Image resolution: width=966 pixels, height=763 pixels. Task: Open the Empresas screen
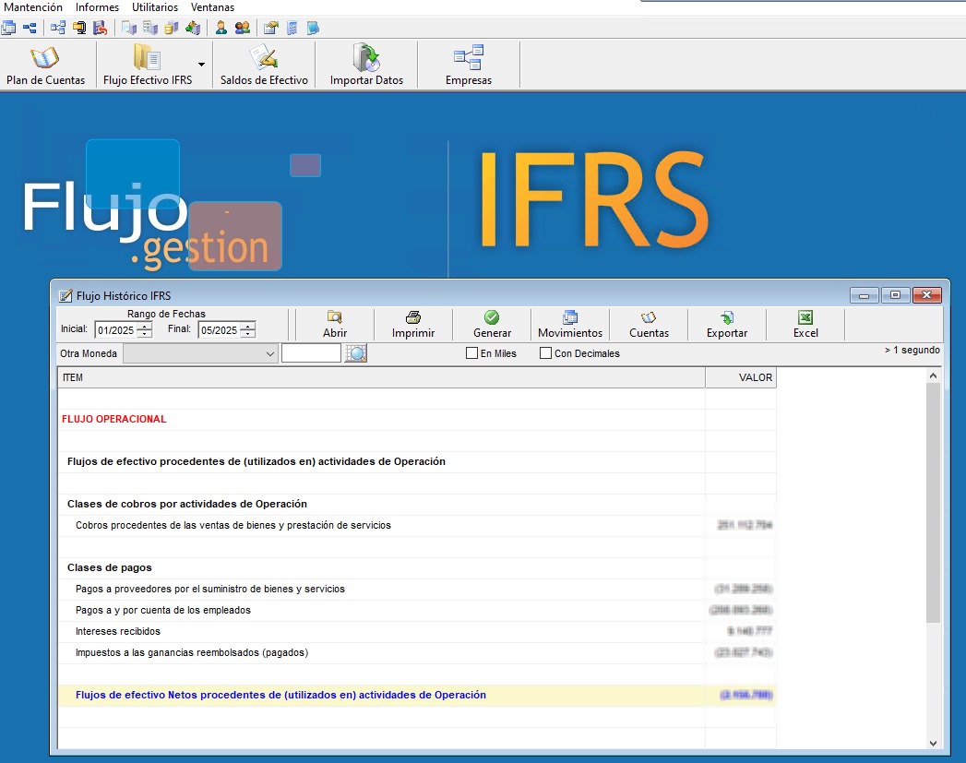coord(468,66)
